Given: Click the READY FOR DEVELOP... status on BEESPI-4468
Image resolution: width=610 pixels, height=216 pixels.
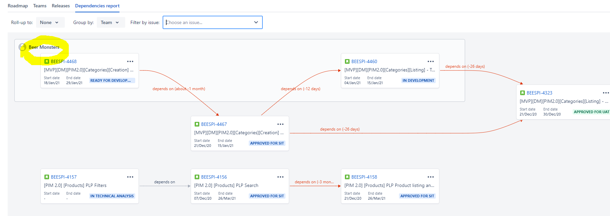Looking at the screenshot, I should coord(112,80).
